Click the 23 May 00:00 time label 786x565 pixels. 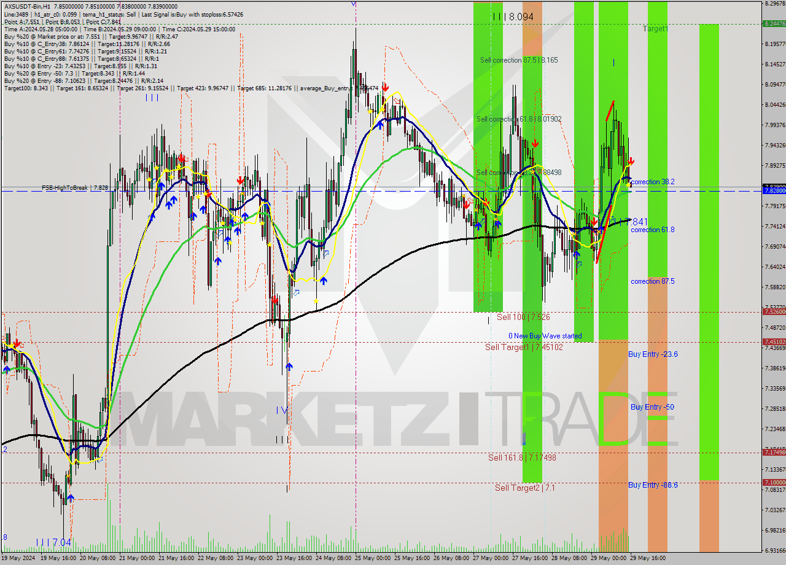254,558
